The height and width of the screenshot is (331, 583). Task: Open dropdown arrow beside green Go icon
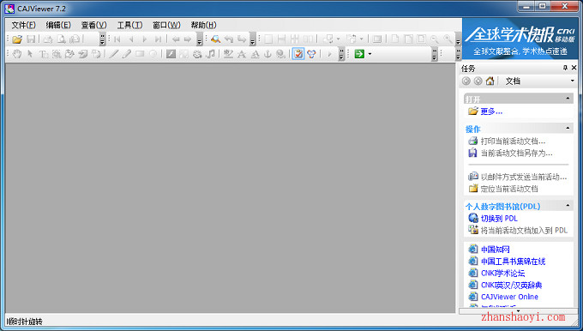370,54
